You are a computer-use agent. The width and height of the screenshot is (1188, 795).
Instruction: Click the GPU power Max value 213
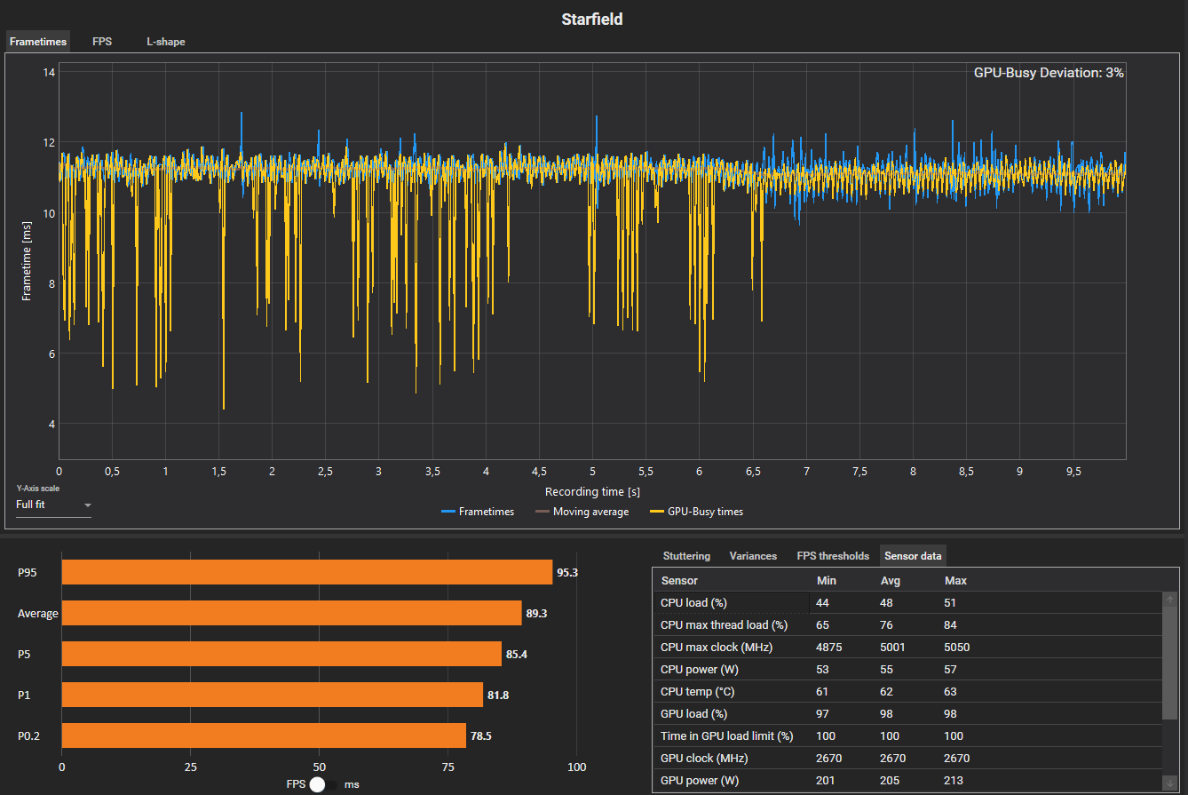tap(954, 781)
